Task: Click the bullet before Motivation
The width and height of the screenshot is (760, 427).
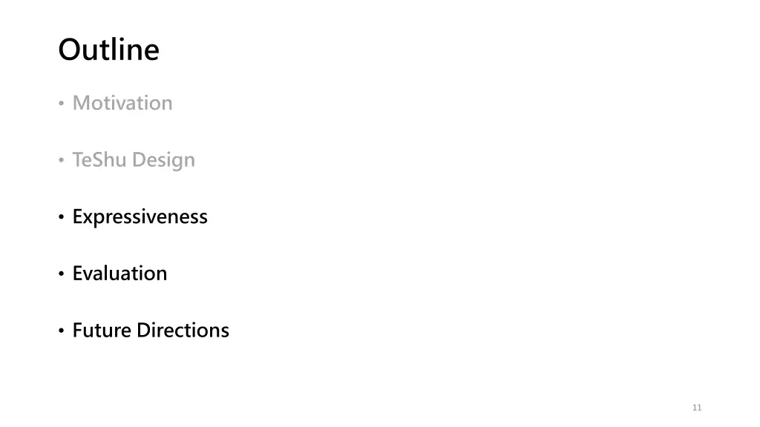Action: coord(61,103)
